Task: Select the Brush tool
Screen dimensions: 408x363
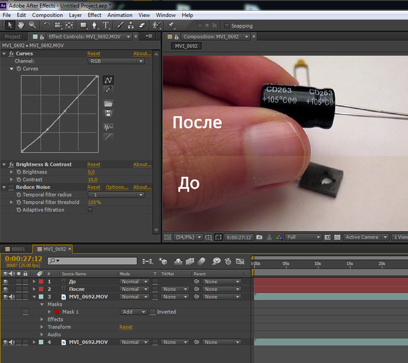Action: point(120,25)
